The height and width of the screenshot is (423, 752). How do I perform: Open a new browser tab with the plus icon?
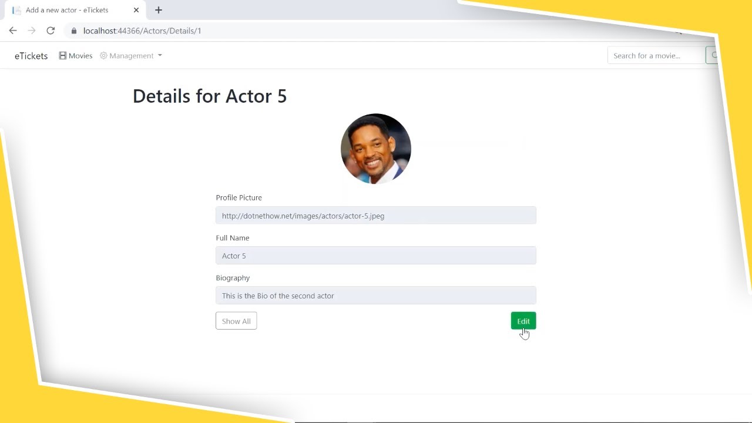click(x=159, y=10)
